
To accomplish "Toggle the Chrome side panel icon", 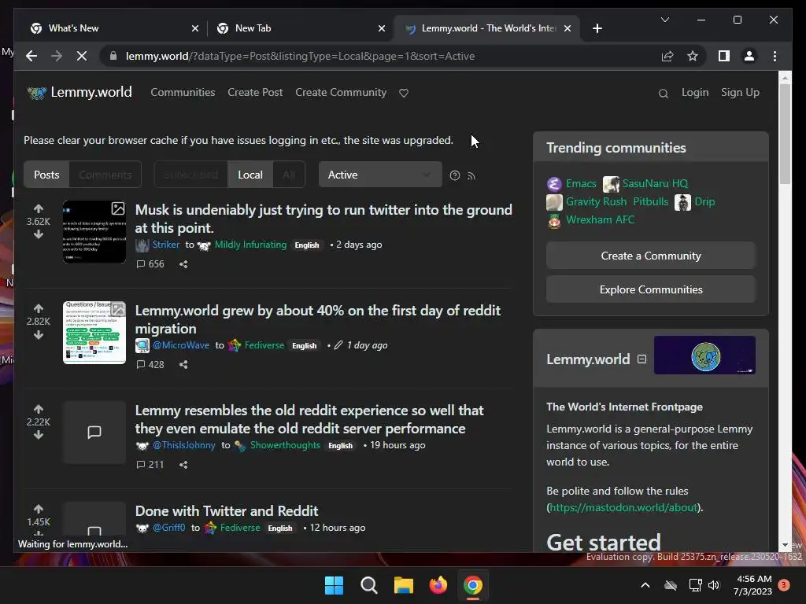I will 724,56.
